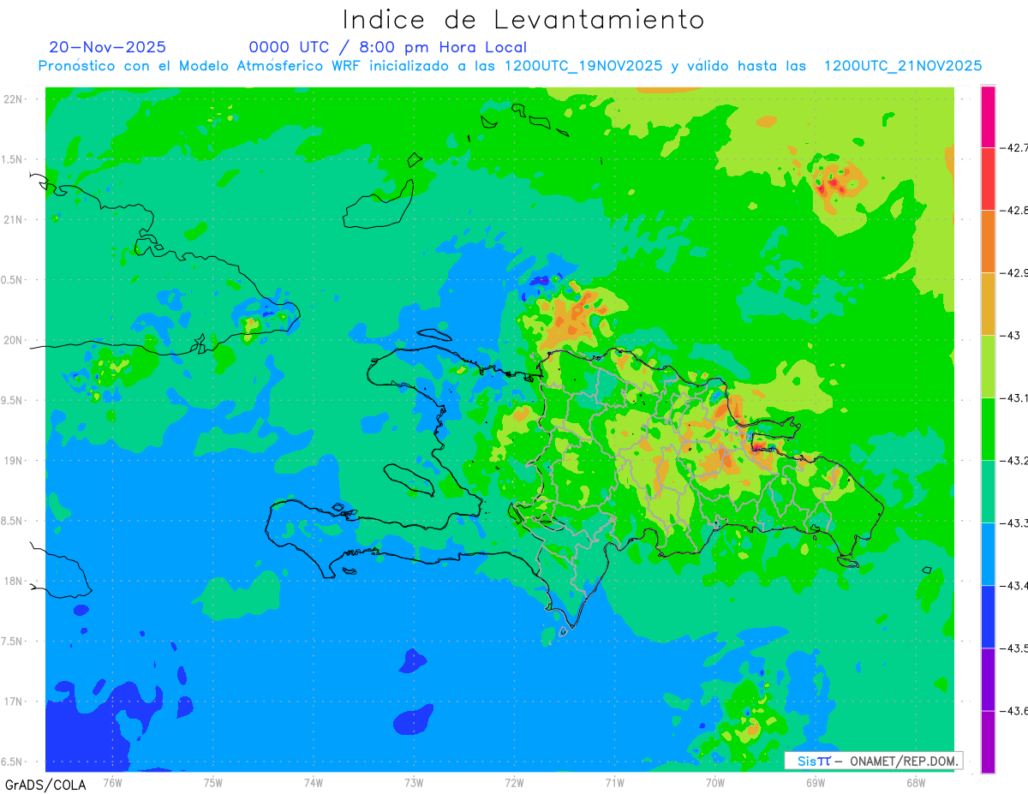Click the longitude label '71W'

coord(615,782)
